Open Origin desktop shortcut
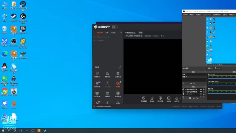The height and width of the screenshot is (133, 236). tap(14, 105)
